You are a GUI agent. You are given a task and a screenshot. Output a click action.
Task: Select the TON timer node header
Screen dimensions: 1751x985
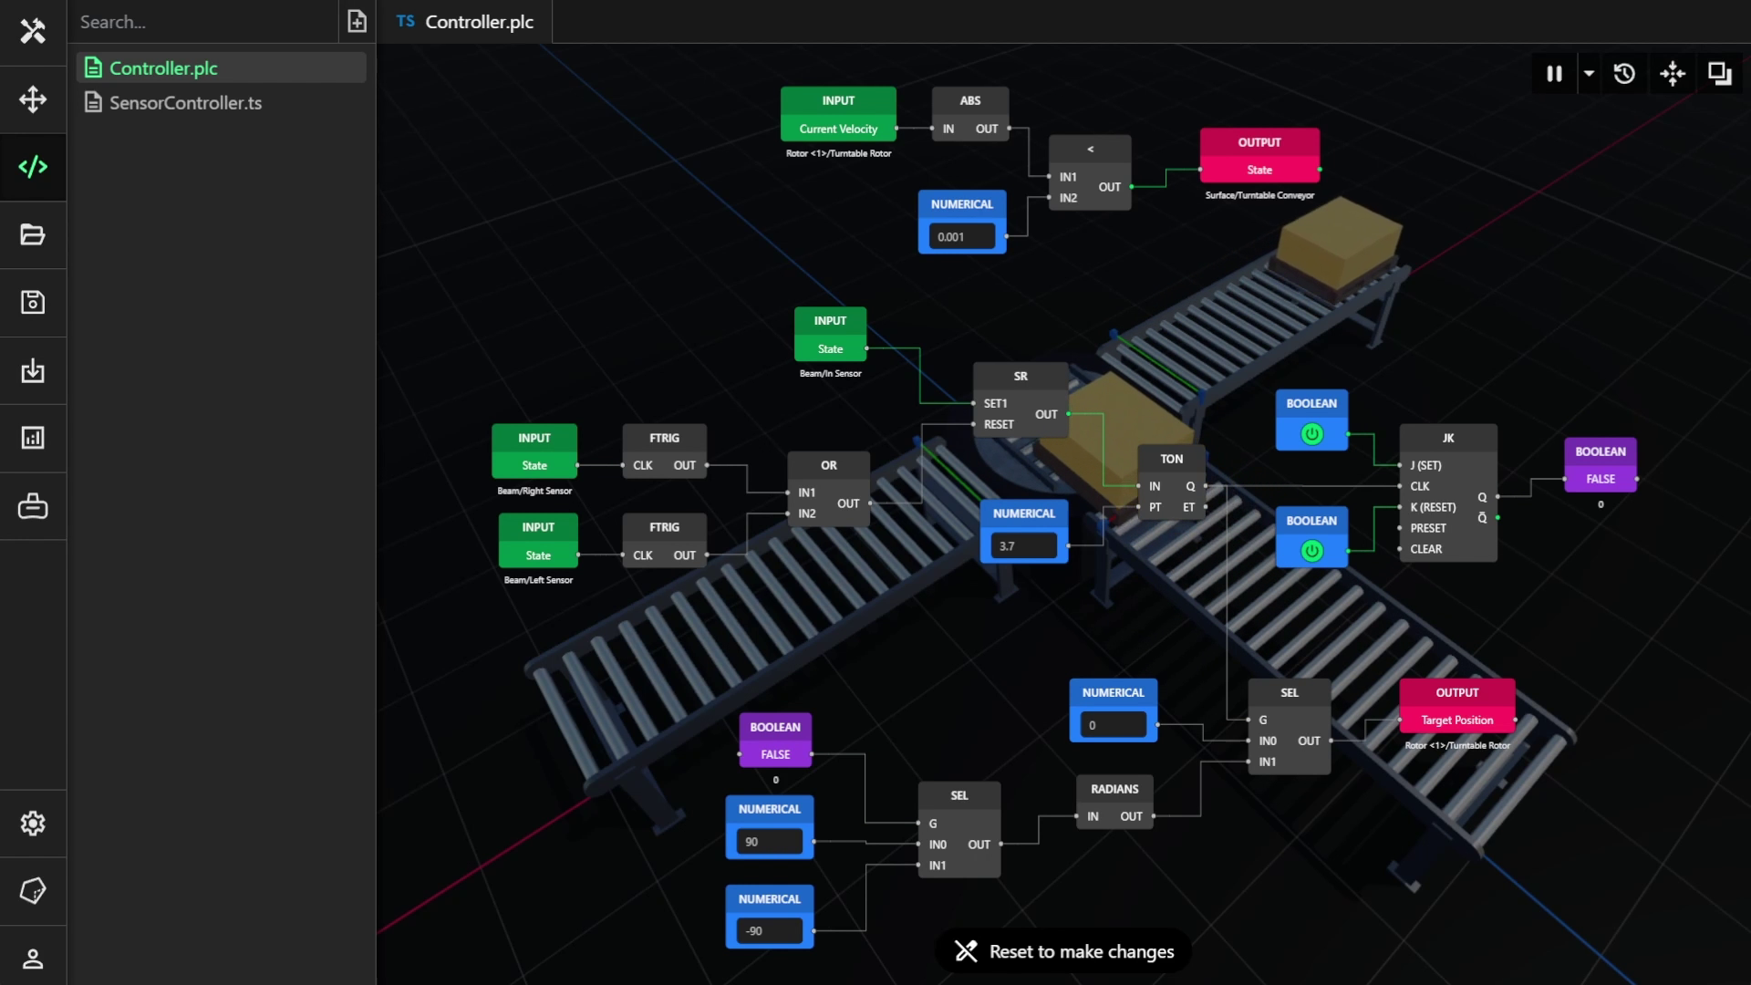coord(1172,459)
